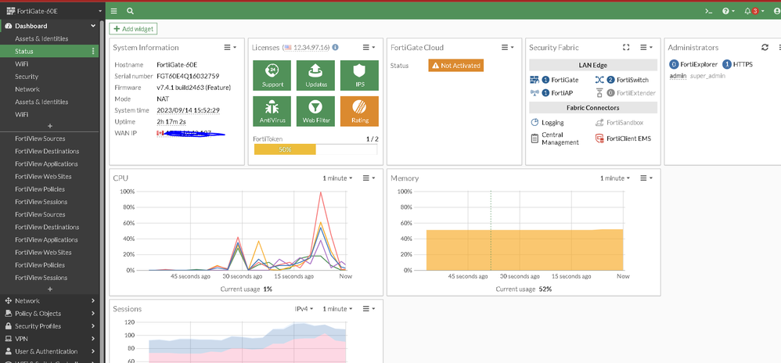The width and height of the screenshot is (781, 363).
Task: Open CPU widget 1 minute dropdown
Action: pyautogui.click(x=337, y=178)
